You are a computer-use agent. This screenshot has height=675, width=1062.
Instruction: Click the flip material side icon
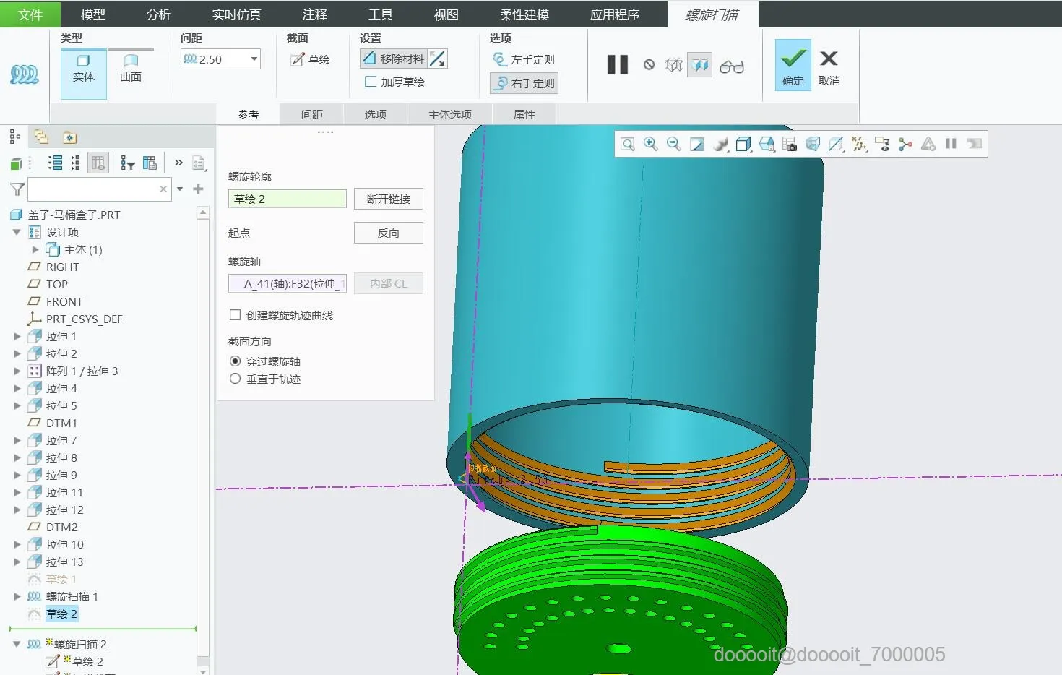pyautogui.click(x=438, y=59)
